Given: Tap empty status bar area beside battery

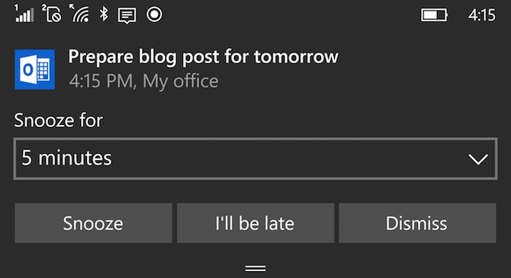Looking at the screenshot, I should [290, 15].
